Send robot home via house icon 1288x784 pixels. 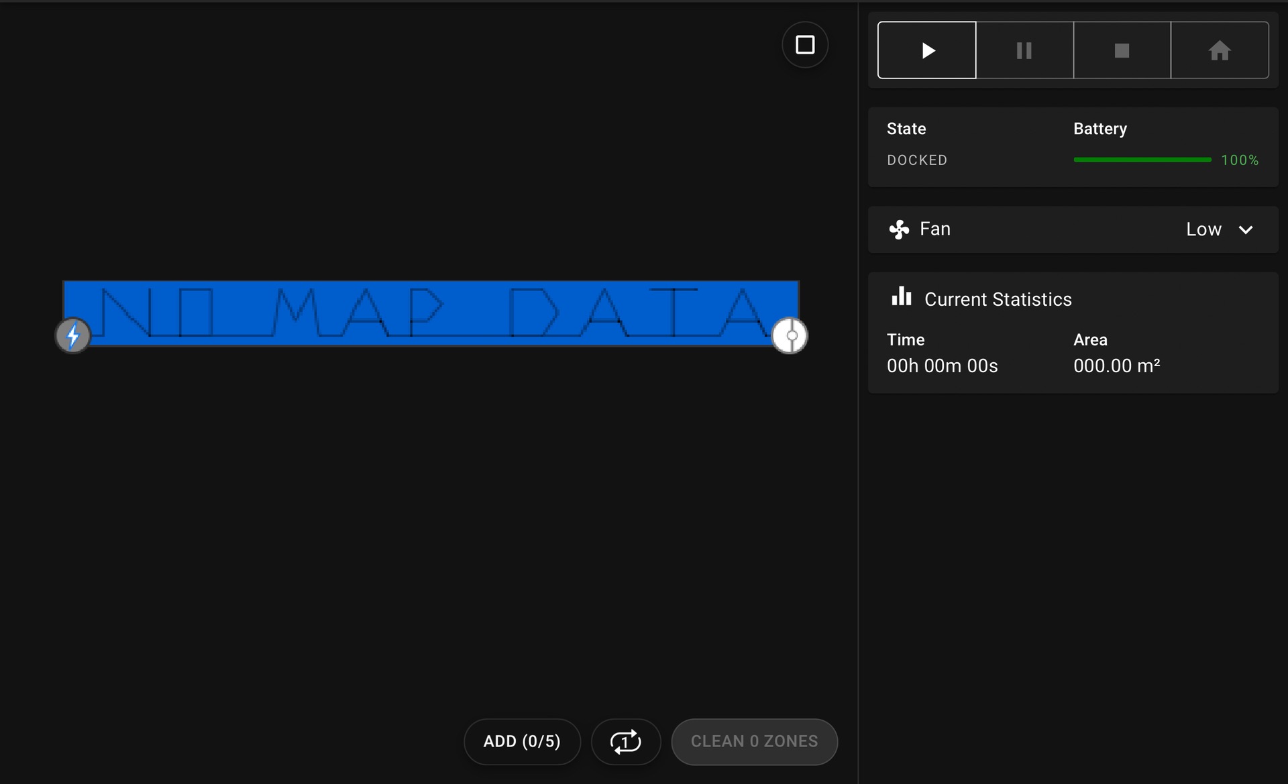pyautogui.click(x=1219, y=50)
